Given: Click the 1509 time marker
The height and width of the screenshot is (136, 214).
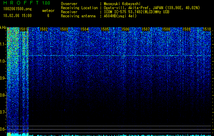Looking at the screenshot, I should 186,29.
